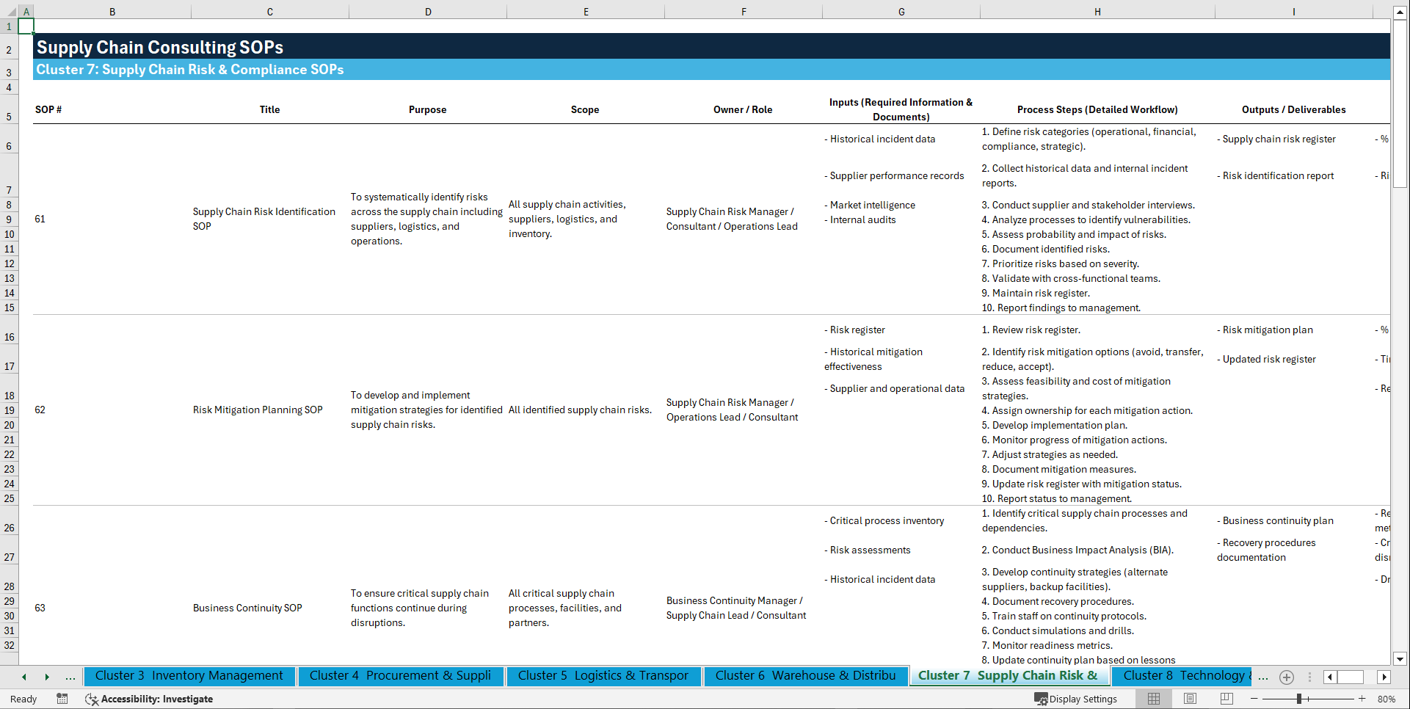
Task: Add a new worksheet with the plus icon
Action: pyautogui.click(x=1286, y=677)
